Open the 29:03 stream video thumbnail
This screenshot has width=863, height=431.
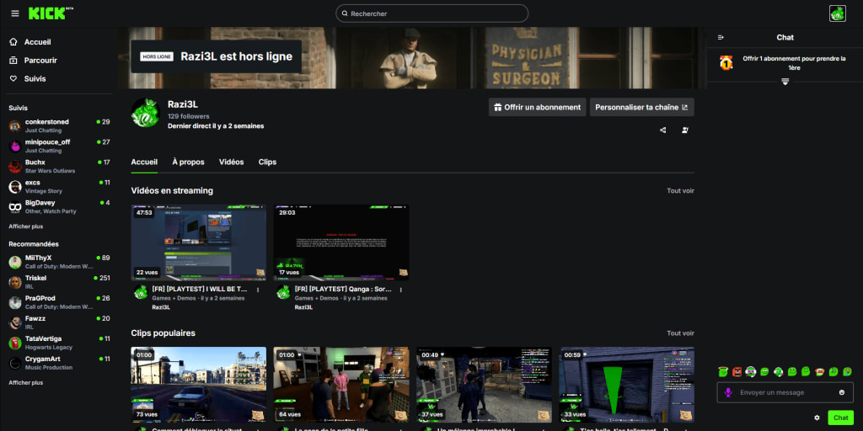click(341, 242)
